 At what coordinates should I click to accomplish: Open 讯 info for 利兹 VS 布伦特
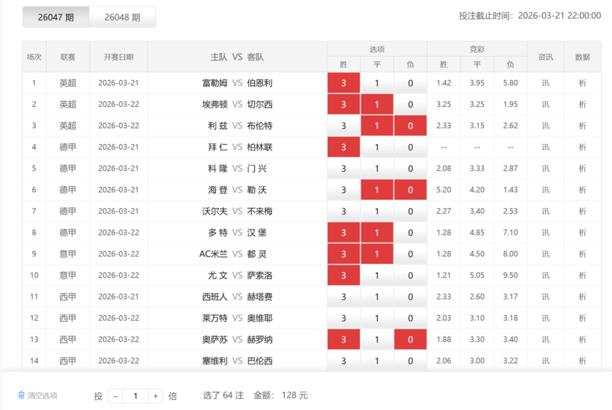pos(545,126)
